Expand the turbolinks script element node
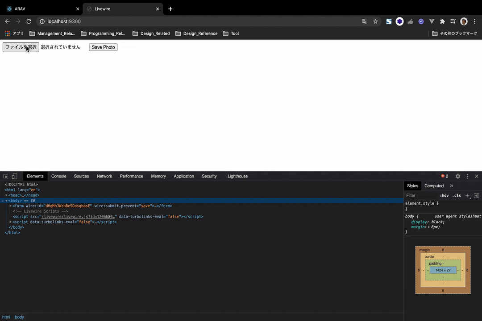This screenshot has height=321, width=482. [x=10, y=222]
